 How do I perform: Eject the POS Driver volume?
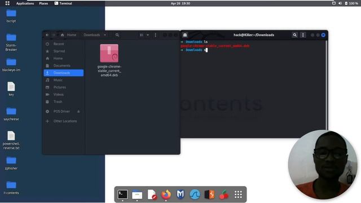78,112
